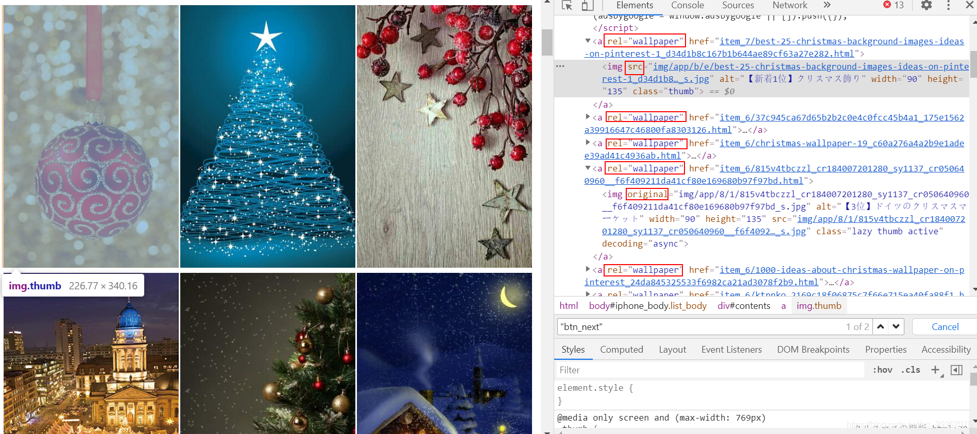The width and height of the screenshot is (977, 434).
Task: Open the Layout pane tab
Action: click(672, 350)
